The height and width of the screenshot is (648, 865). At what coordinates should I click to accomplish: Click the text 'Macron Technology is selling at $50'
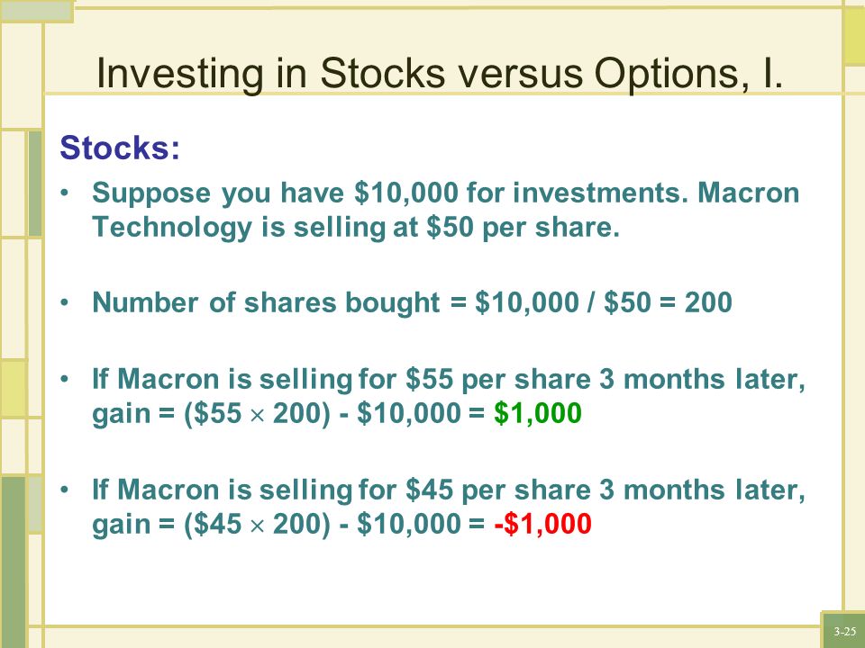(446, 210)
